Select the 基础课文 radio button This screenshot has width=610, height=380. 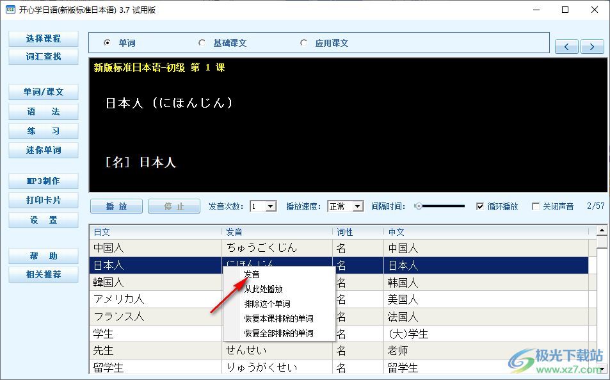click(202, 43)
